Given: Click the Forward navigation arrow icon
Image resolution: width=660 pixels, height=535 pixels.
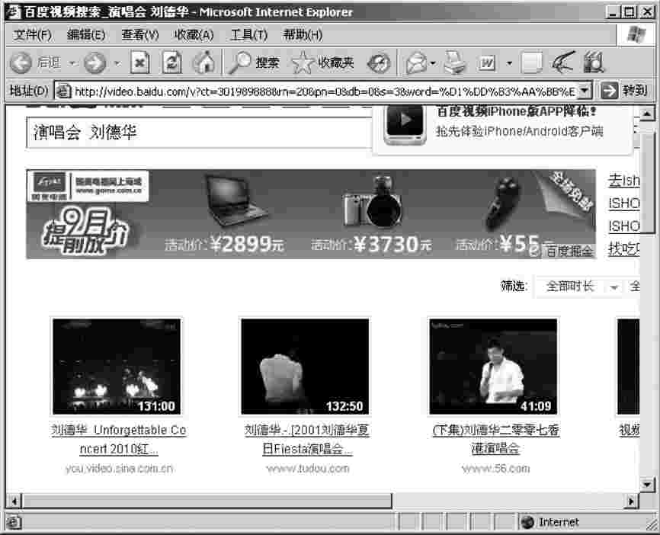Looking at the screenshot, I should [x=95, y=63].
